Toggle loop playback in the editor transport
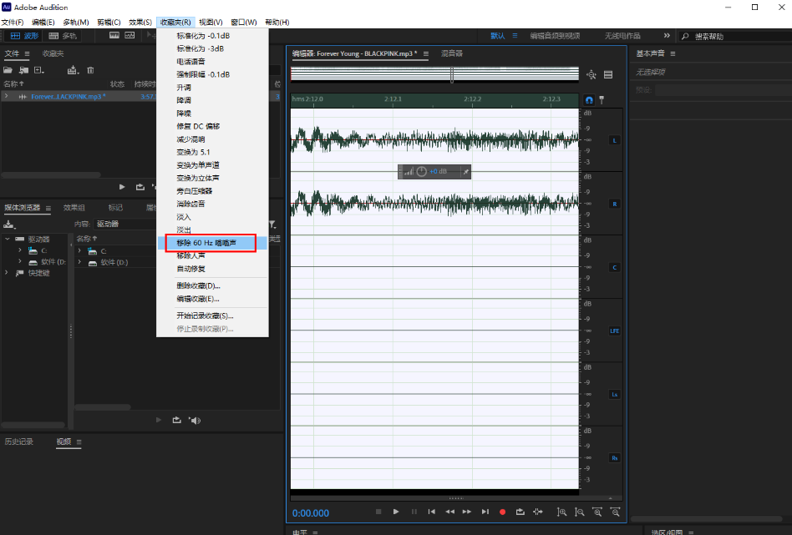 coord(520,512)
